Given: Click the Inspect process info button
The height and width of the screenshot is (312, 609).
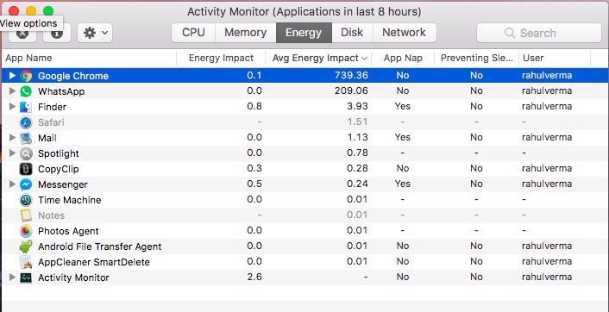Looking at the screenshot, I should pyautogui.click(x=57, y=33).
